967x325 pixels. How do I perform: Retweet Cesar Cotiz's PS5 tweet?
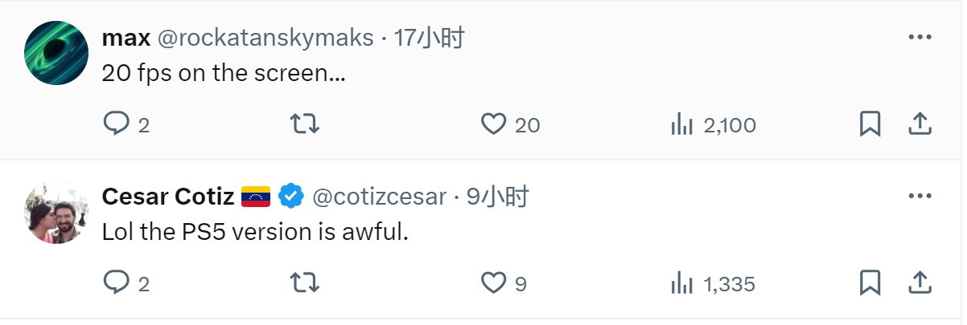(304, 282)
